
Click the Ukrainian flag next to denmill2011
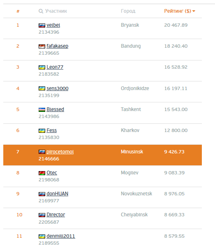tap(42, 236)
